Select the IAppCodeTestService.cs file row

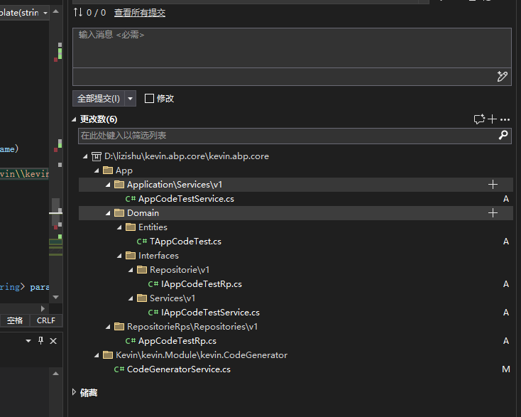point(296,313)
